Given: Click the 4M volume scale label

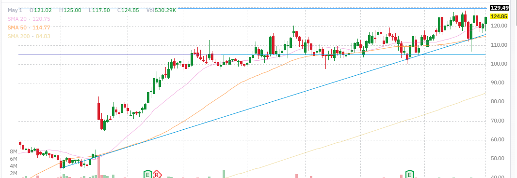Looking at the screenshot, I should coord(14,166).
